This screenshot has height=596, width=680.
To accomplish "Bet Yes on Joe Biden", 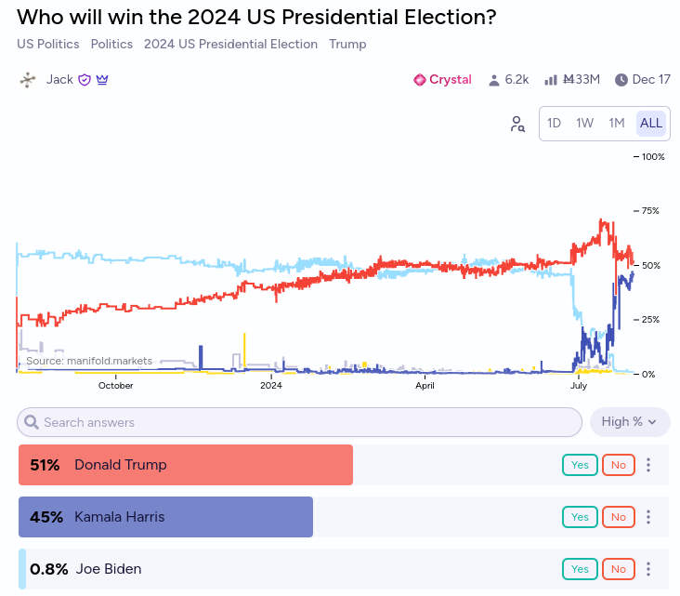I will click(580, 569).
